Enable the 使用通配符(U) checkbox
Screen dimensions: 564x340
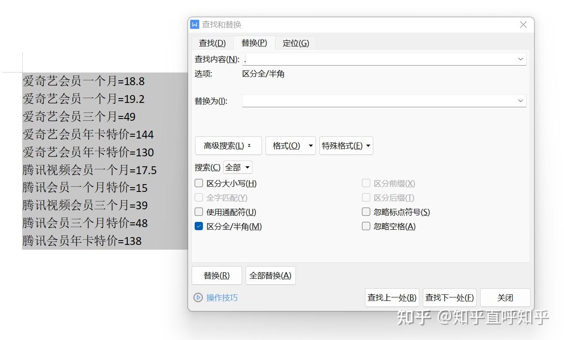click(199, 212)
